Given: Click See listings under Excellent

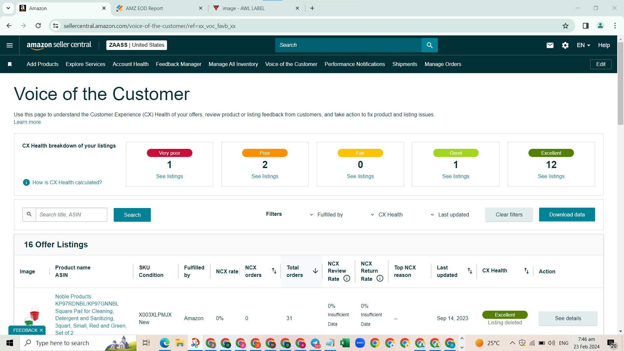Looking at the screenshot, I should (x=551, y=176).
